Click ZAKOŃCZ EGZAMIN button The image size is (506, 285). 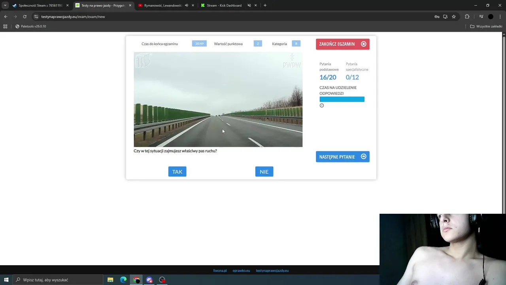[x=343, y=44]
